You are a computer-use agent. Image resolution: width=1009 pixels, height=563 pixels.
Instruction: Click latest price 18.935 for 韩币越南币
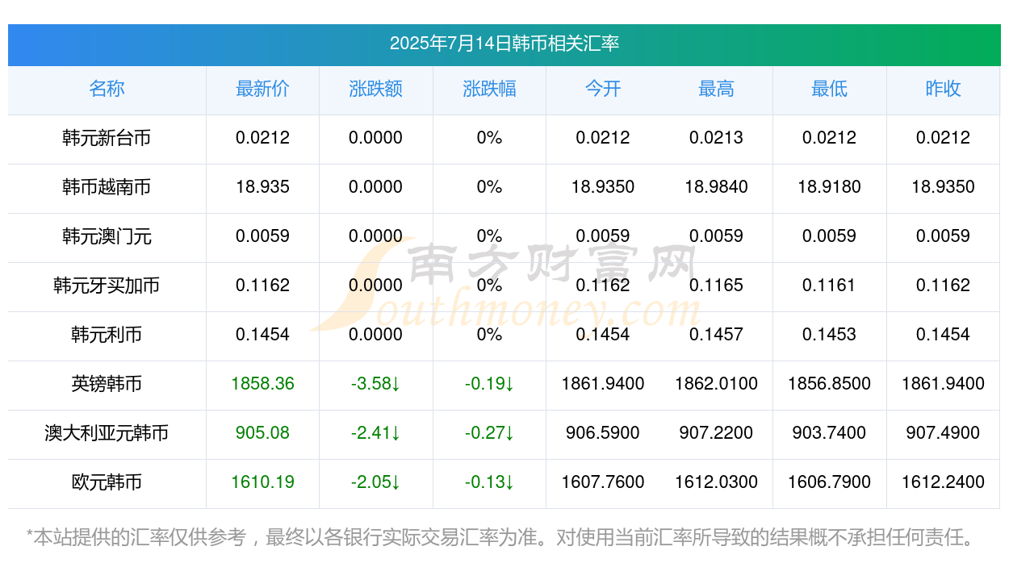pos(262,187)
